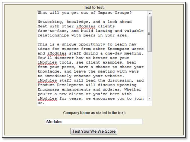Click the line 'you're a new client or you've been with'
The width and height of the screenshot is (190, 142).
84,94
